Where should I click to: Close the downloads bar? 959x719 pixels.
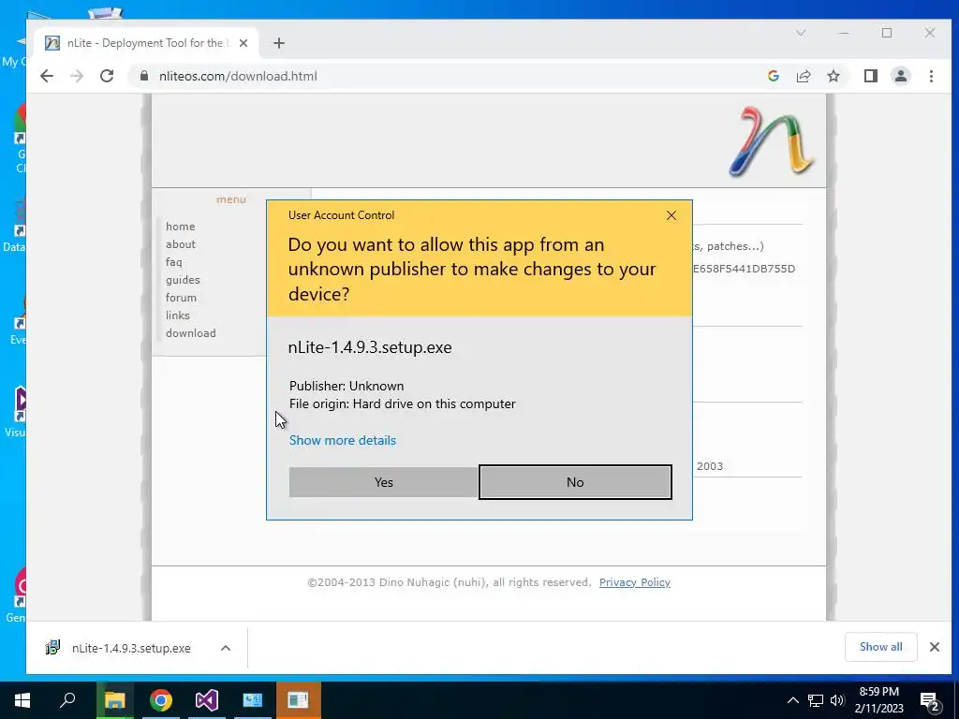[x=935, y=647]
